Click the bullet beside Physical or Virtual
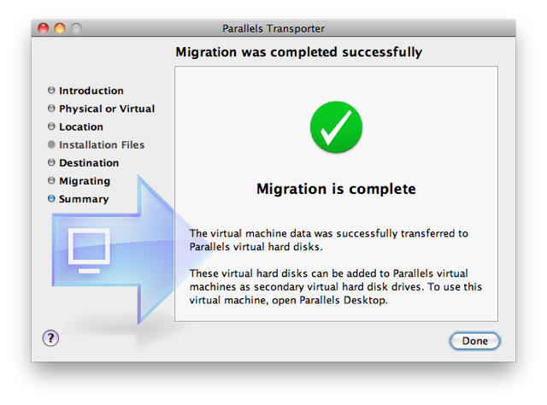 coord(51,109)
